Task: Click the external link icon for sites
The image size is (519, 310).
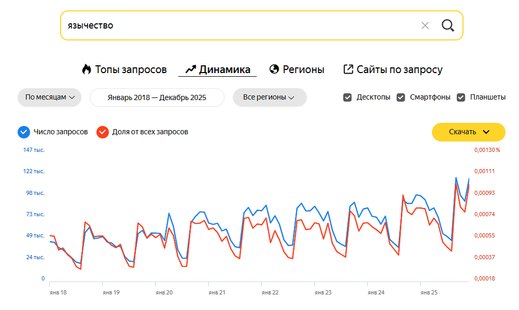Action: [349, 69]
